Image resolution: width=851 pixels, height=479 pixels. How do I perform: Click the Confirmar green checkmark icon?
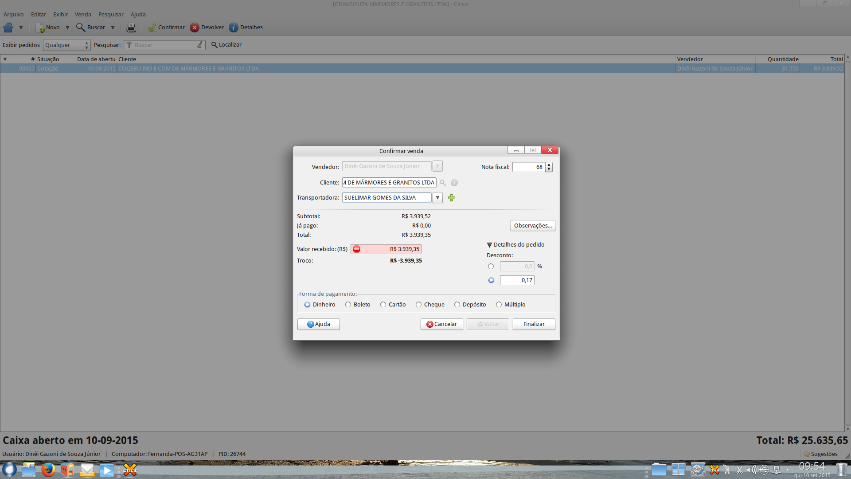click(152, 27)
